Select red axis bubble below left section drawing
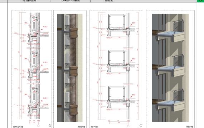 (x=38, y=126)
